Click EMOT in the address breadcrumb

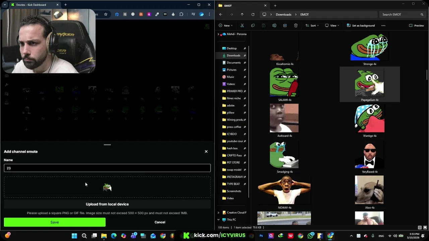click(304, 14)
